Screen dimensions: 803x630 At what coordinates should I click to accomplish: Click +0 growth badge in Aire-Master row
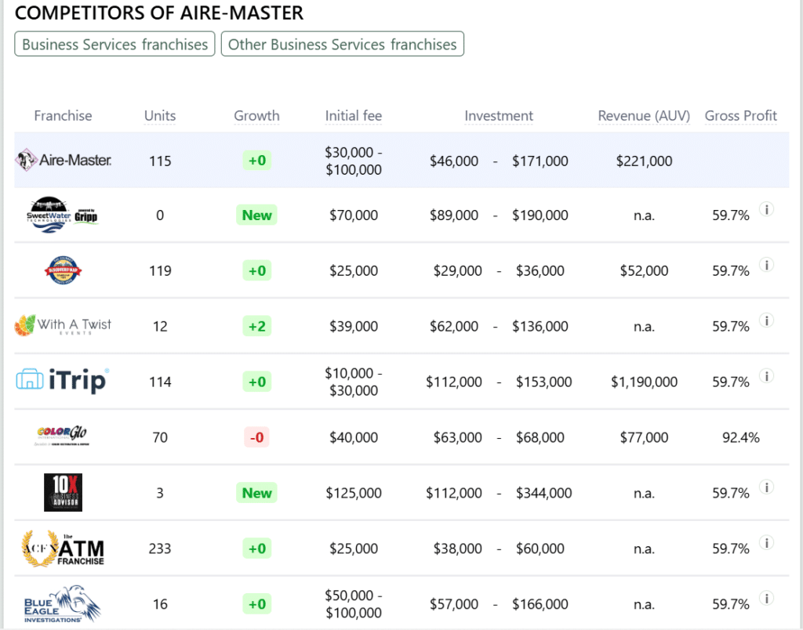256,160
